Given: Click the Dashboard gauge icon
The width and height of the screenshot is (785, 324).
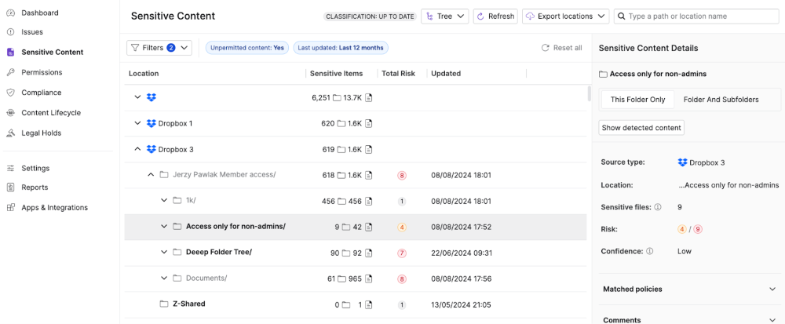Looking at the screenshot, I should tap(10, 13).
